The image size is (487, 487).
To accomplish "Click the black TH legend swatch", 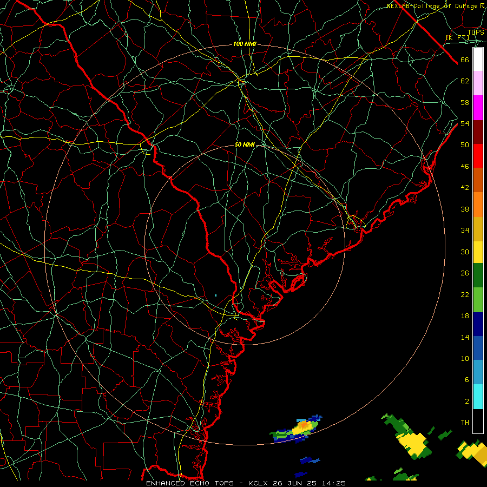I will pyautogui.click(x=478, y=421).
